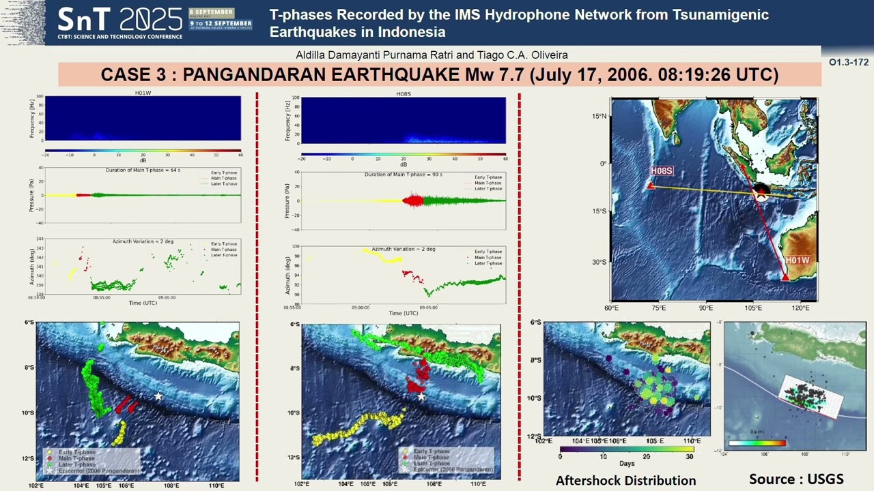Click the dB color bar under H08S spectrogram
This screenshot has height=491, width=874.
(x=404, y=155)
